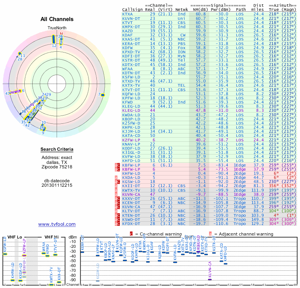The width and height of the screenshot is (300, 288).
Task: Click adjacent channel warning icon beside KXDA-LD
Action: tap(116, 177)
